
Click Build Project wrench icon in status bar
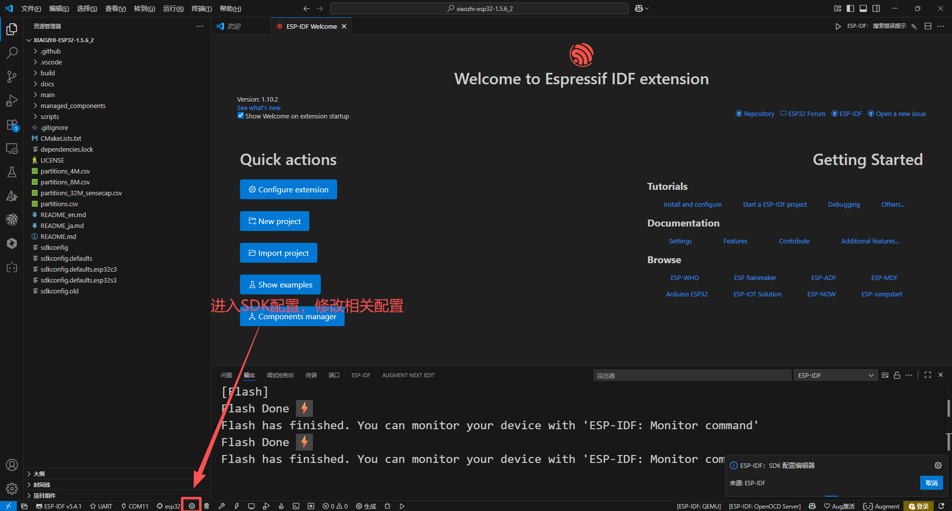222,506
